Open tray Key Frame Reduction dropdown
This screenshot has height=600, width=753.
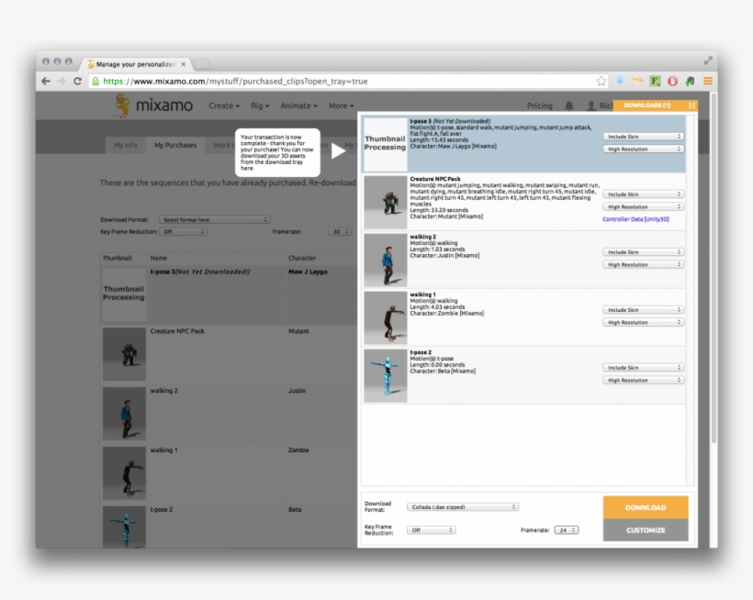coord(432,529)
